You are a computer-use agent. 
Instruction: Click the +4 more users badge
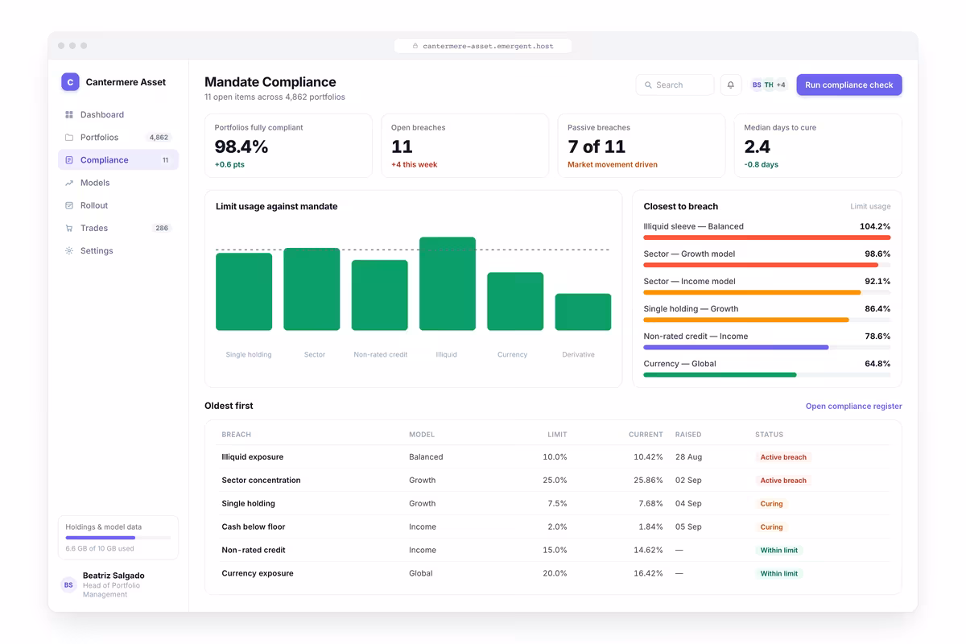(x=781, y=85)
